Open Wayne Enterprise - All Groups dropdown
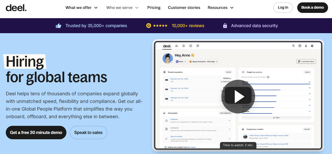The image size is (332, 154). (204, 62)
